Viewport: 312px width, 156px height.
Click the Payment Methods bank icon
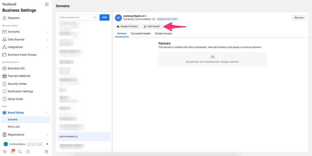pyautogui.click(x=5, y=76)
